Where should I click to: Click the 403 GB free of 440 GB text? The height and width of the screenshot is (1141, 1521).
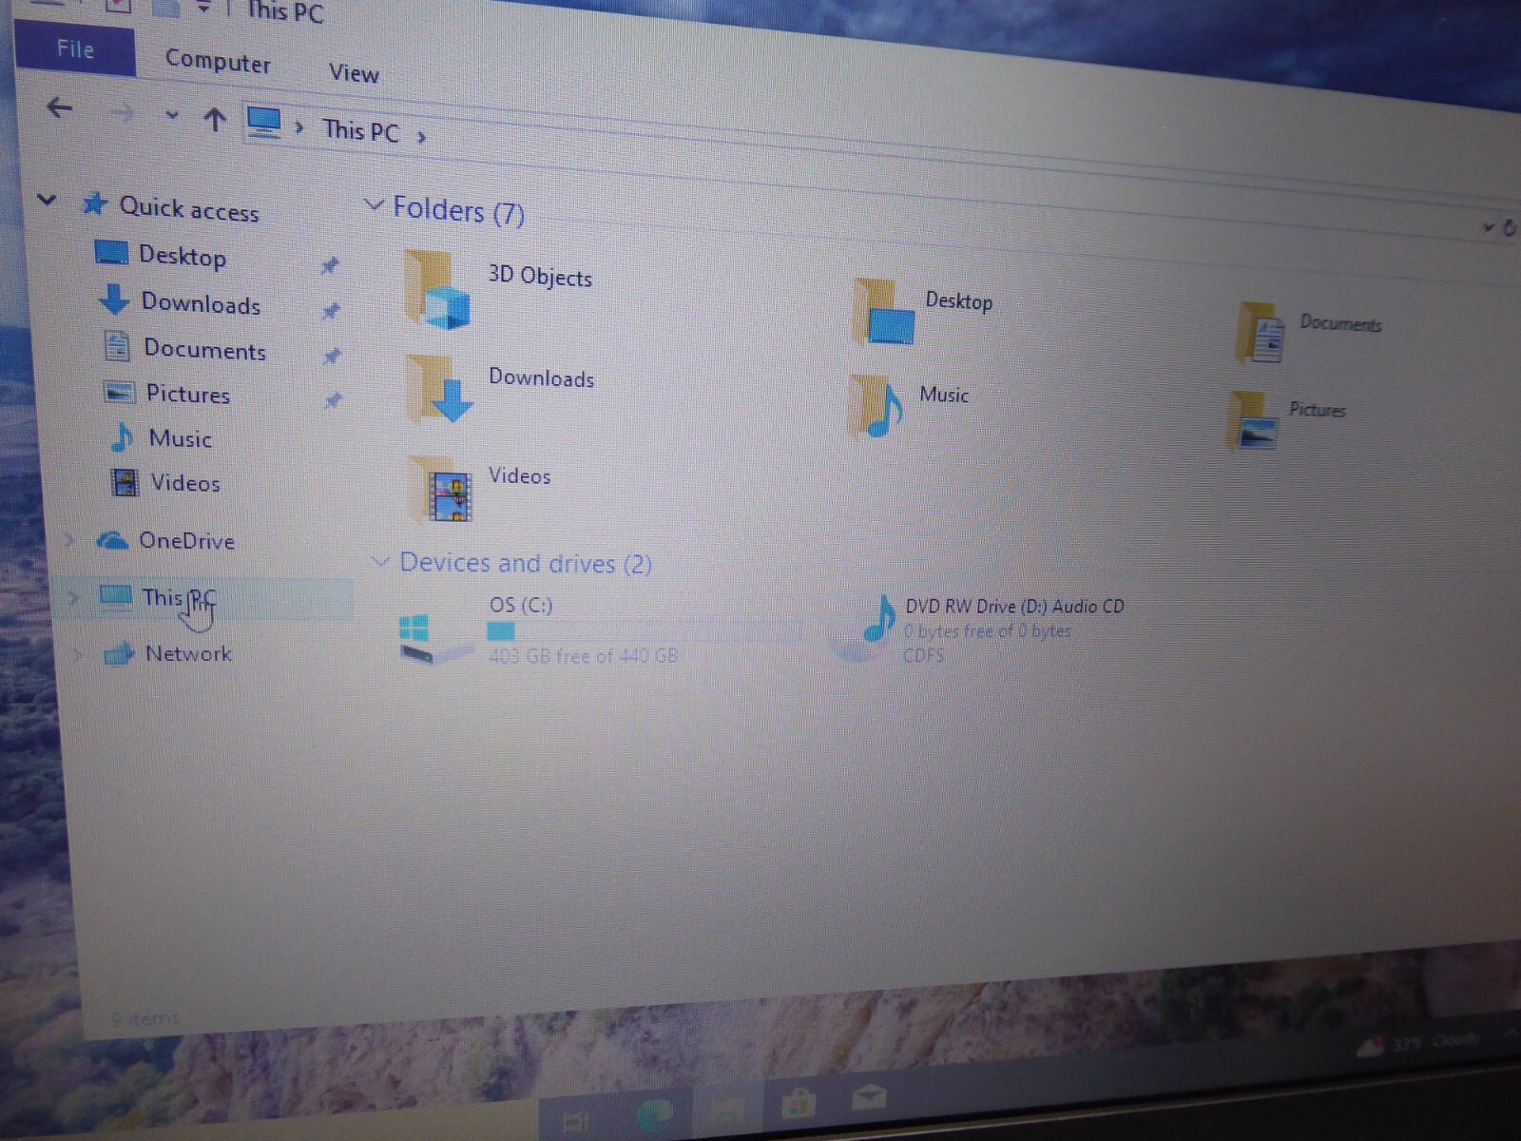click(584, 655)
